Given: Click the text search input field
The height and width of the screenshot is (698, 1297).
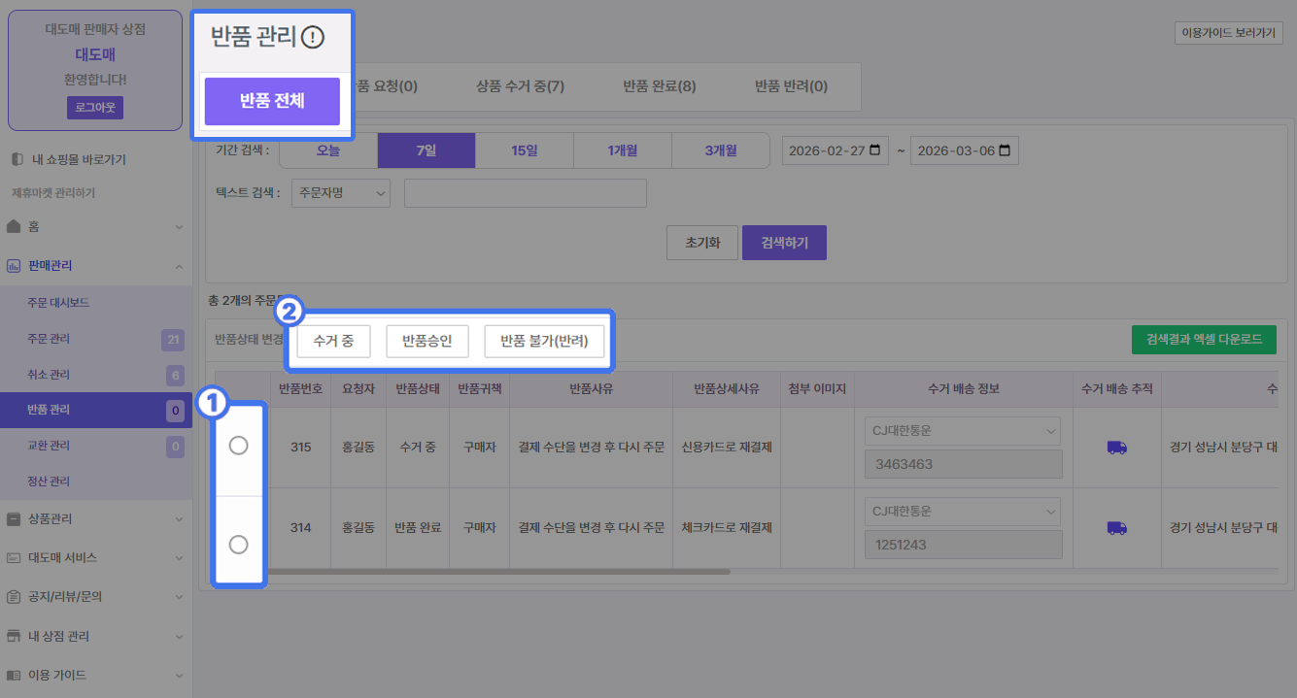Looking at the screenshot, I should (525, 193).
